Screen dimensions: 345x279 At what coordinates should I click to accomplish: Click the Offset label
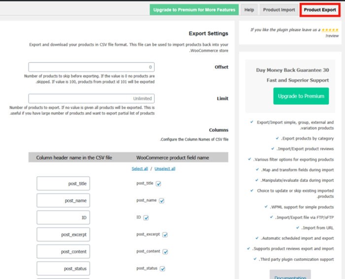tap(221, 67)
